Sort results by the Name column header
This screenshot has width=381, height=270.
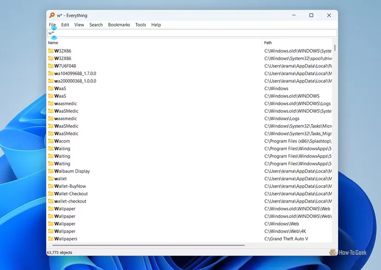(x=53, y=43)
